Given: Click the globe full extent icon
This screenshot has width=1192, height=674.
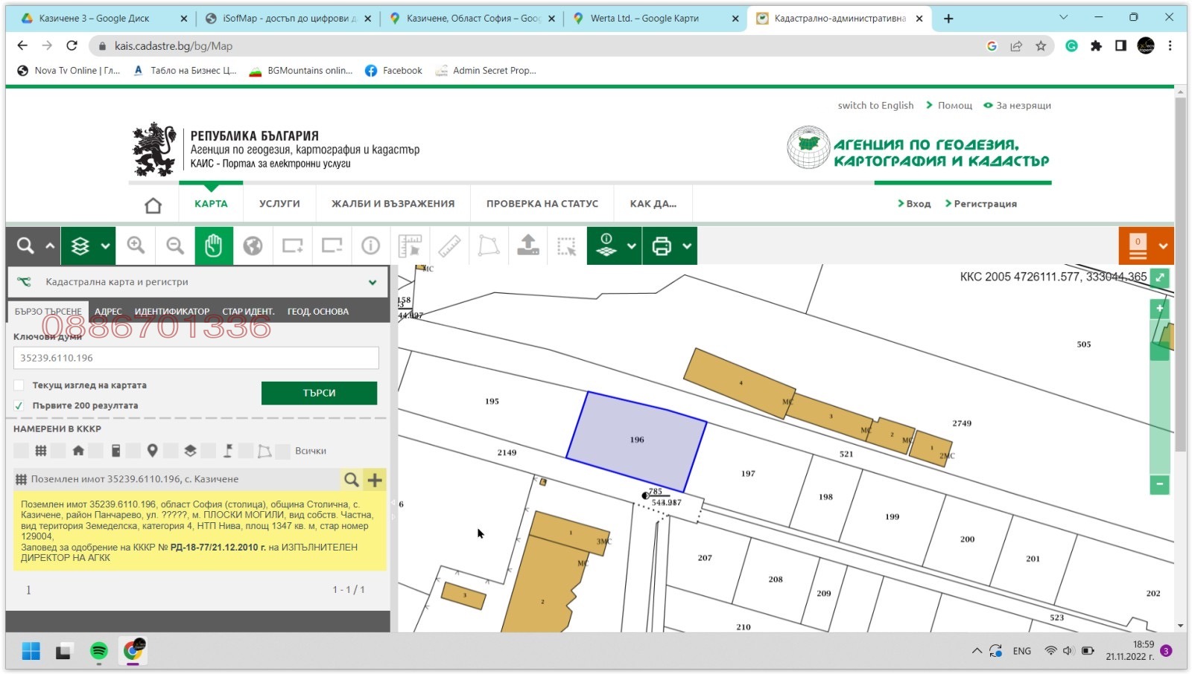Looking at the screenshot, I should pos(253,245).
